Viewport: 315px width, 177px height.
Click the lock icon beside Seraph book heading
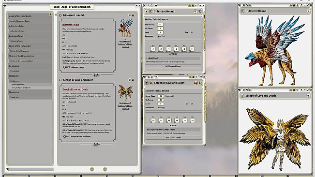[x=133, y=80]
